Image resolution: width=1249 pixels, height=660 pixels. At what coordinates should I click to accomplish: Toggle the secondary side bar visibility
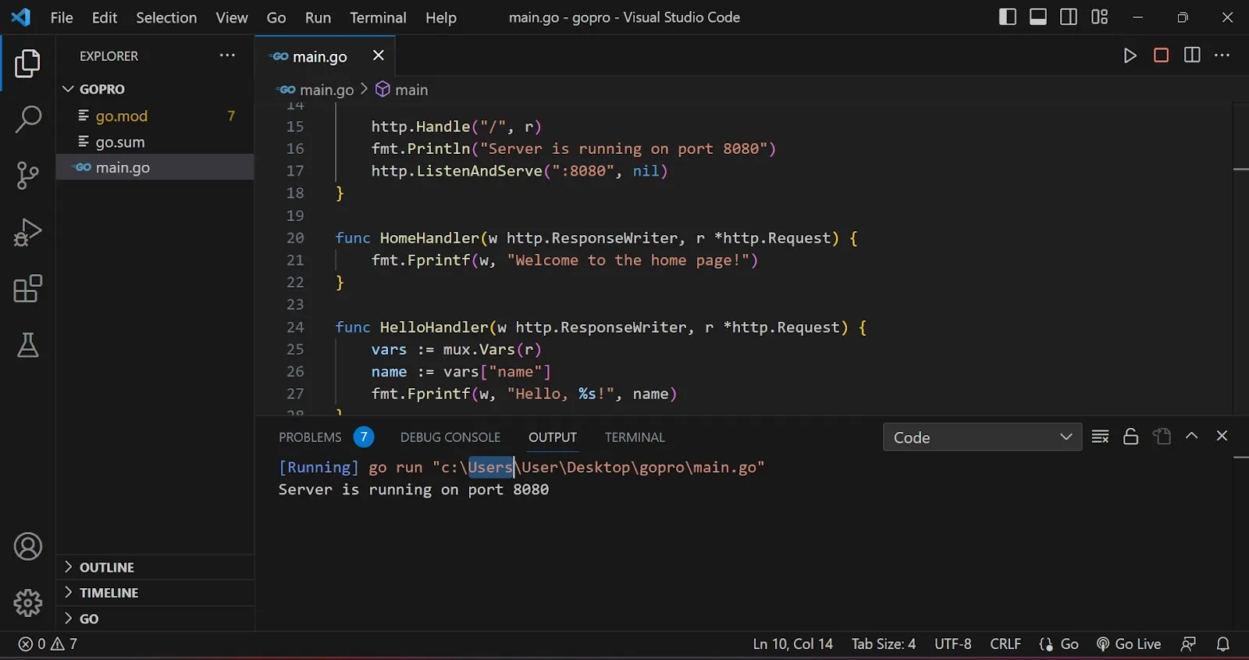[x=1069, y=16]
